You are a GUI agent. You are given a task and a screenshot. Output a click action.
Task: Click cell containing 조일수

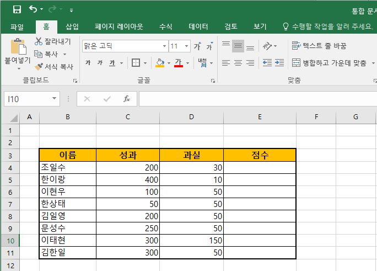[68, 167]
